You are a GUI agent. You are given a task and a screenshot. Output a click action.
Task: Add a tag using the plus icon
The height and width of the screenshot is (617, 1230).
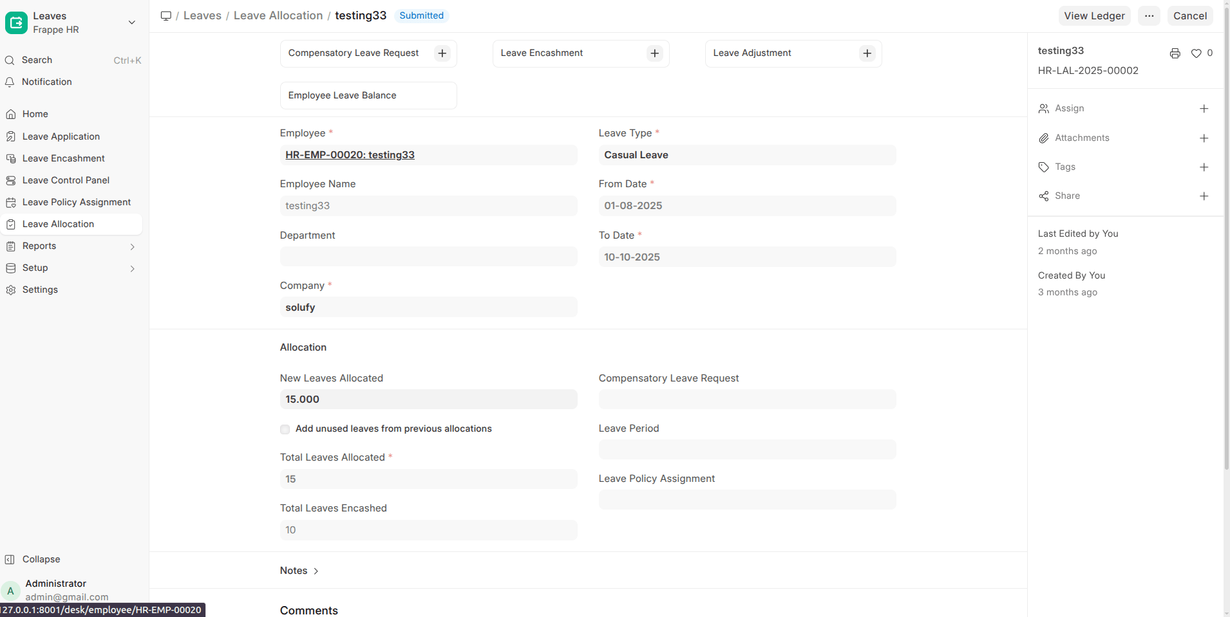pyautogui.click(x=1204, y=167)
